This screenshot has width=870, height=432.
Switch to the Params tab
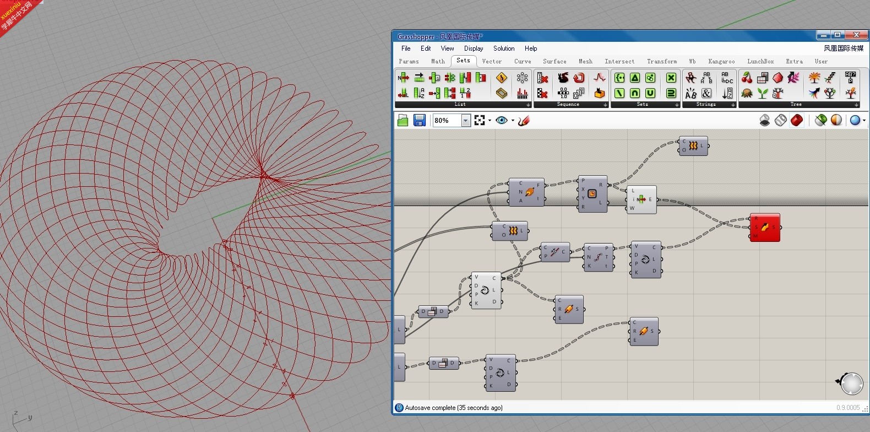click(x=409, y=61)
